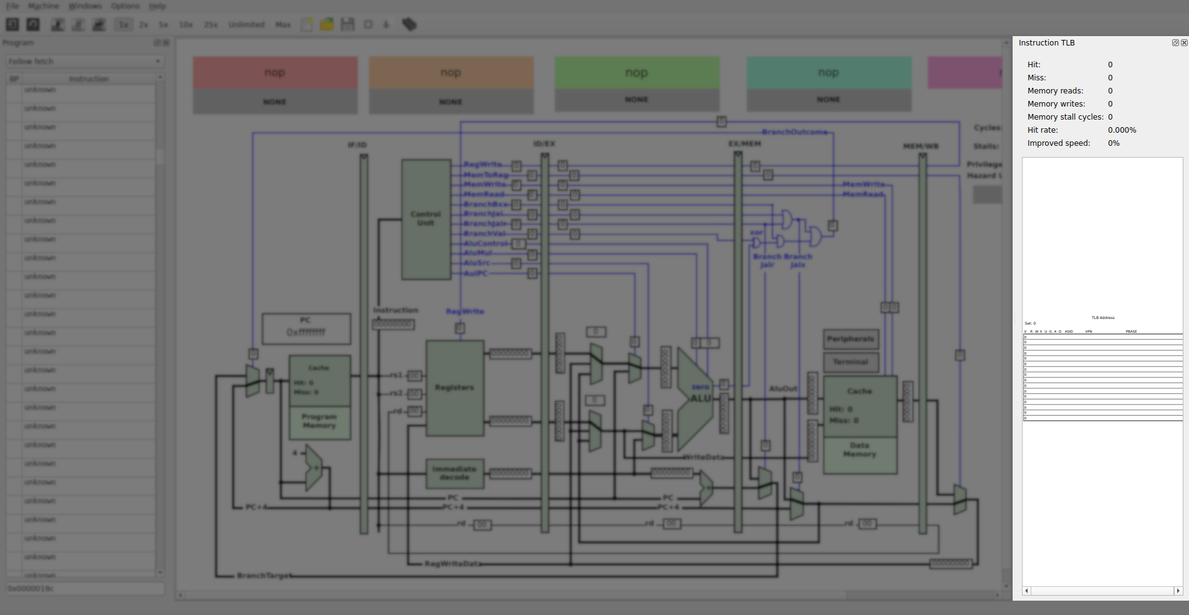1189x615 pixels.
Task: Click the Instruction TLB right scroll arrow
Action: [1178, 591]
